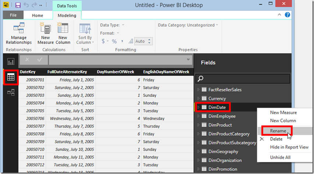Screen dimensions: 314x174
Task: Expand the DimPromotion table node
Action: point(198,169)
